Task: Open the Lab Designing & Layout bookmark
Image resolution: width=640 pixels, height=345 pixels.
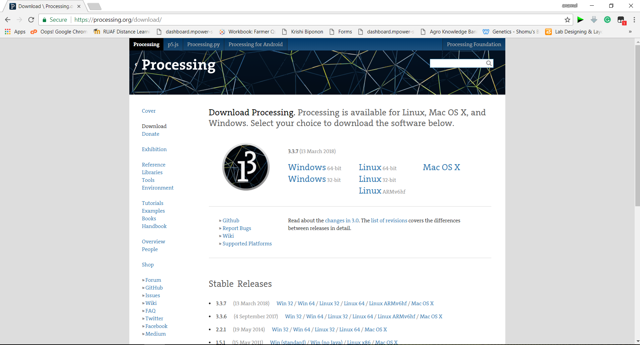Action: [574, 32]
